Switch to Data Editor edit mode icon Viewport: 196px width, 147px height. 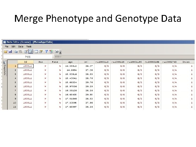26,51
